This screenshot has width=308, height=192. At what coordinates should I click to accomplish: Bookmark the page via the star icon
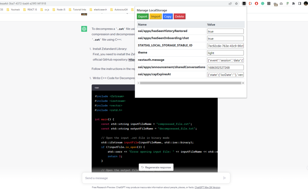coord(236,4)
